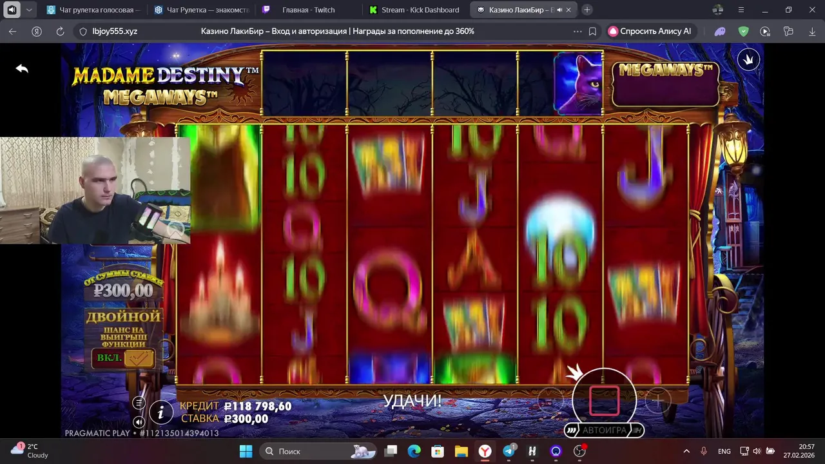Switch to the Чат рулетка голосовая tab
The width and height of the screenshot is (825, 464).
(93, 10)
